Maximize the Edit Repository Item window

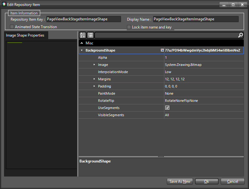click(x=233, y=5)
